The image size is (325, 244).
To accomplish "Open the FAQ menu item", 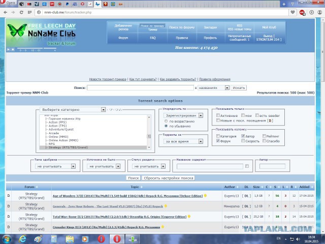I will point(153,38).
